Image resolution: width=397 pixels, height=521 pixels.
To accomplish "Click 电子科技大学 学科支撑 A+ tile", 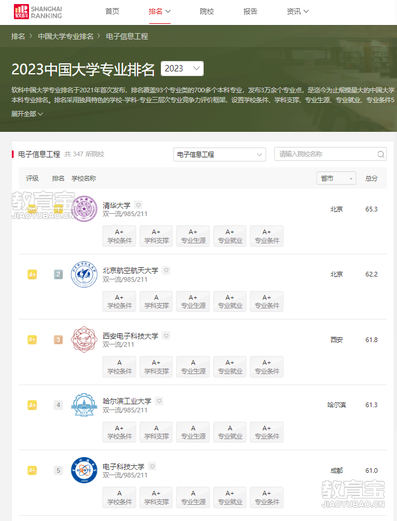I will point(156,497).
